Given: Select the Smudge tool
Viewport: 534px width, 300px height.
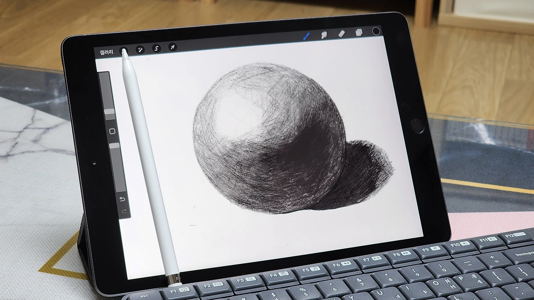Looking at the screenshot, I should [x=324, y=35].
